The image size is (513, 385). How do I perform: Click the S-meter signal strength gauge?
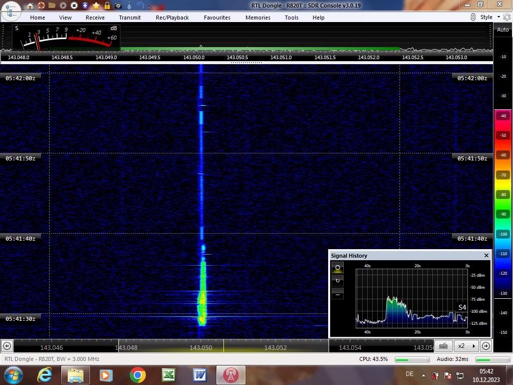67,38
